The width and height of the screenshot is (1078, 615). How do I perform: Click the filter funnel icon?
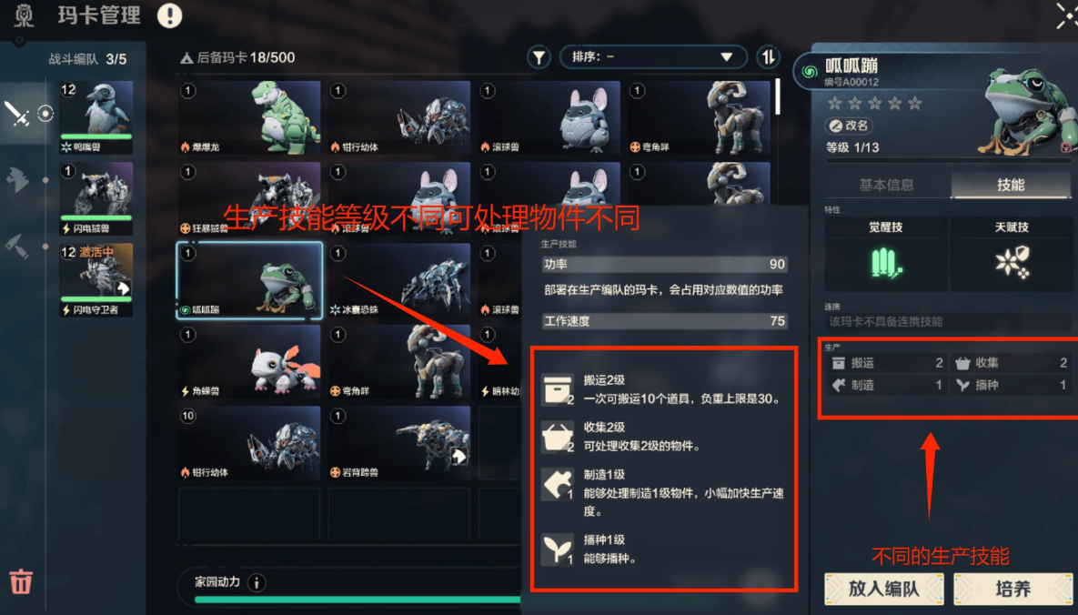pos(539,58)
